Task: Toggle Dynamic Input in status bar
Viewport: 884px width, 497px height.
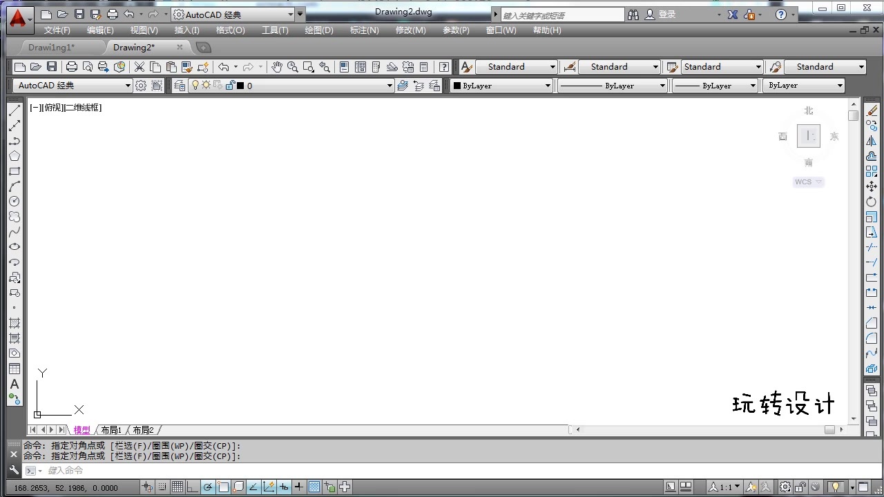Action: pyautogui.click(x=284, y=487)
